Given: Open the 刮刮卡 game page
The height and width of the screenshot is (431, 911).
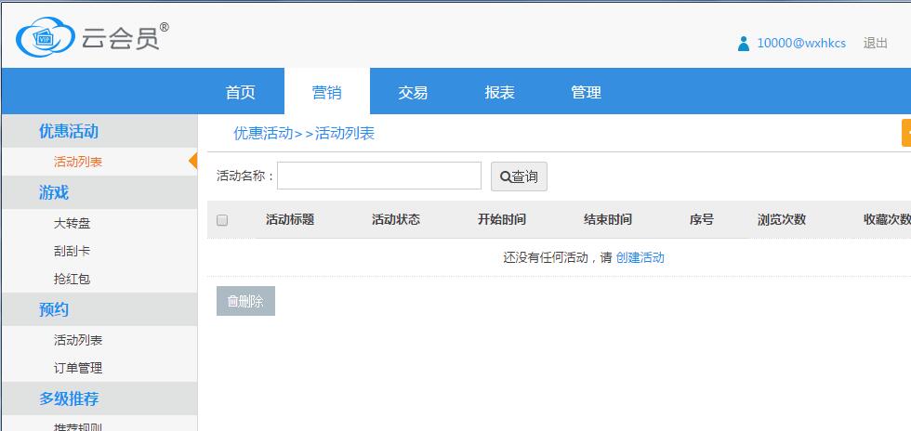Looking at the screenshot, I should [x=73, y=252].
